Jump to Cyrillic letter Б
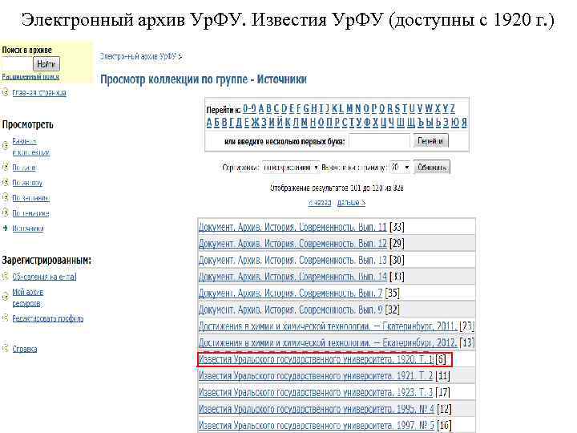The image size is (577, 433). point(216,122)
